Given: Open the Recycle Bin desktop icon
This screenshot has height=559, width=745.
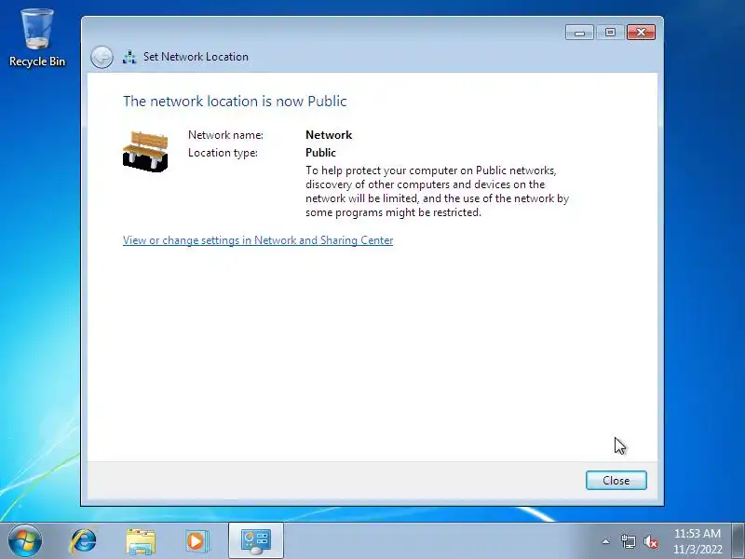Looking at the screenshot, I should (x=37, y=38).
